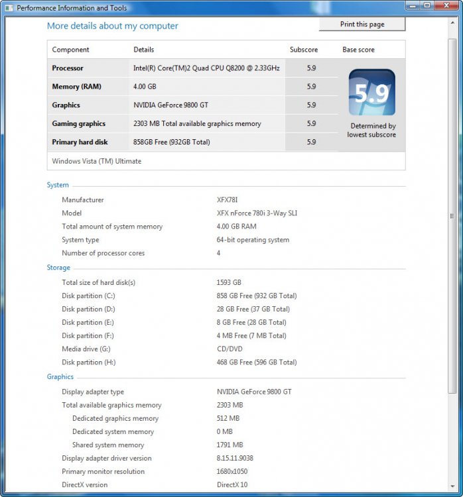Click the Subscore column header
Screen dimensions: 463x497
304,50
